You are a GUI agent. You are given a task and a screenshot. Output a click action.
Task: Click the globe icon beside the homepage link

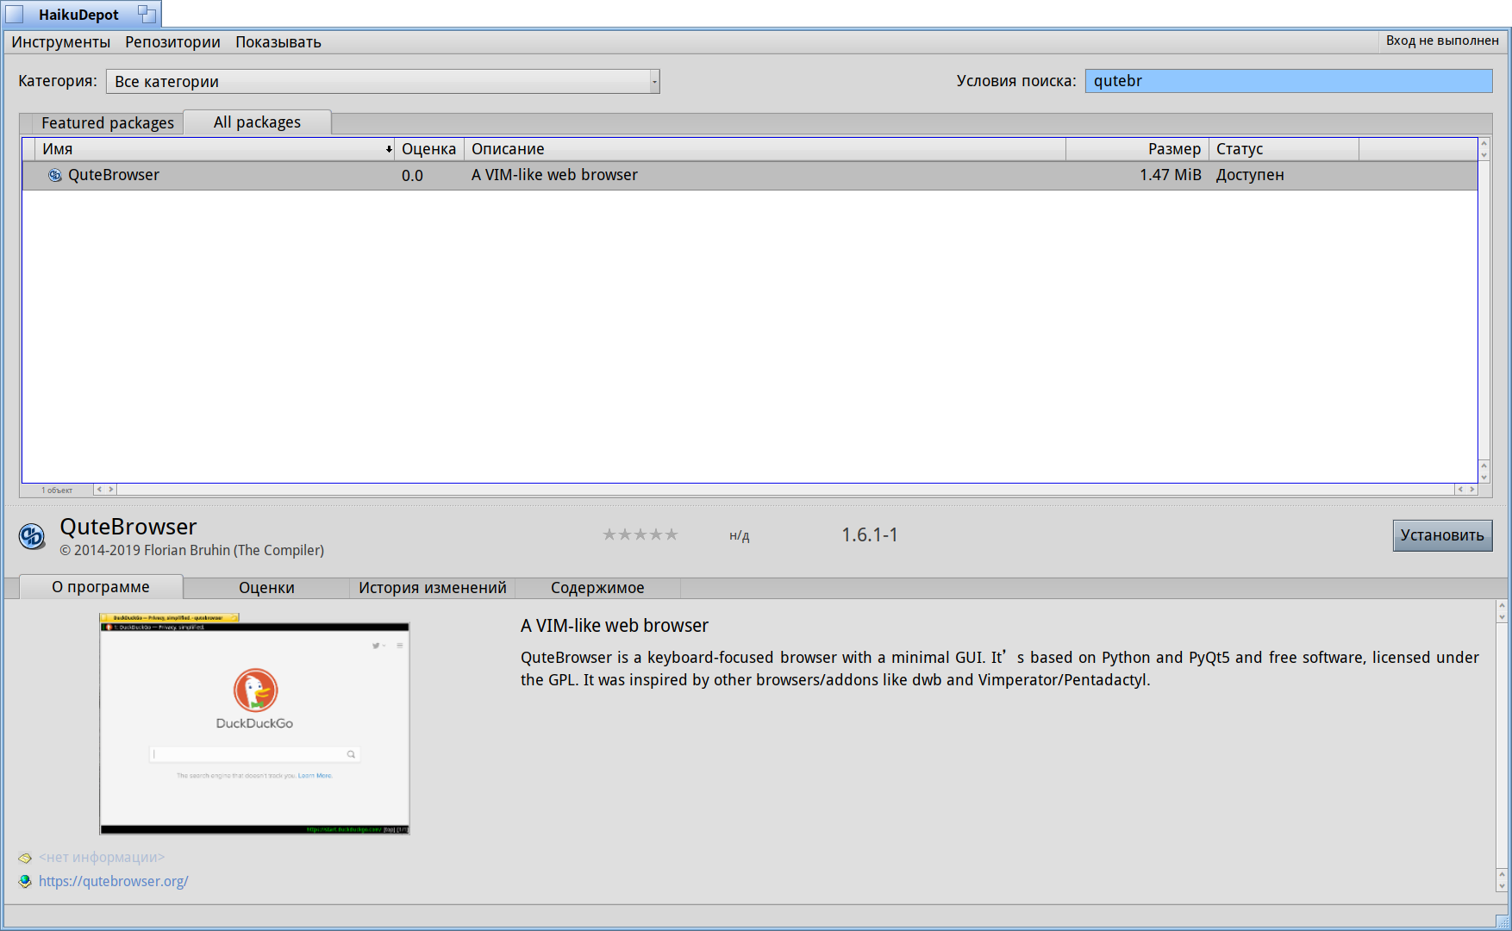pos(25,881)
